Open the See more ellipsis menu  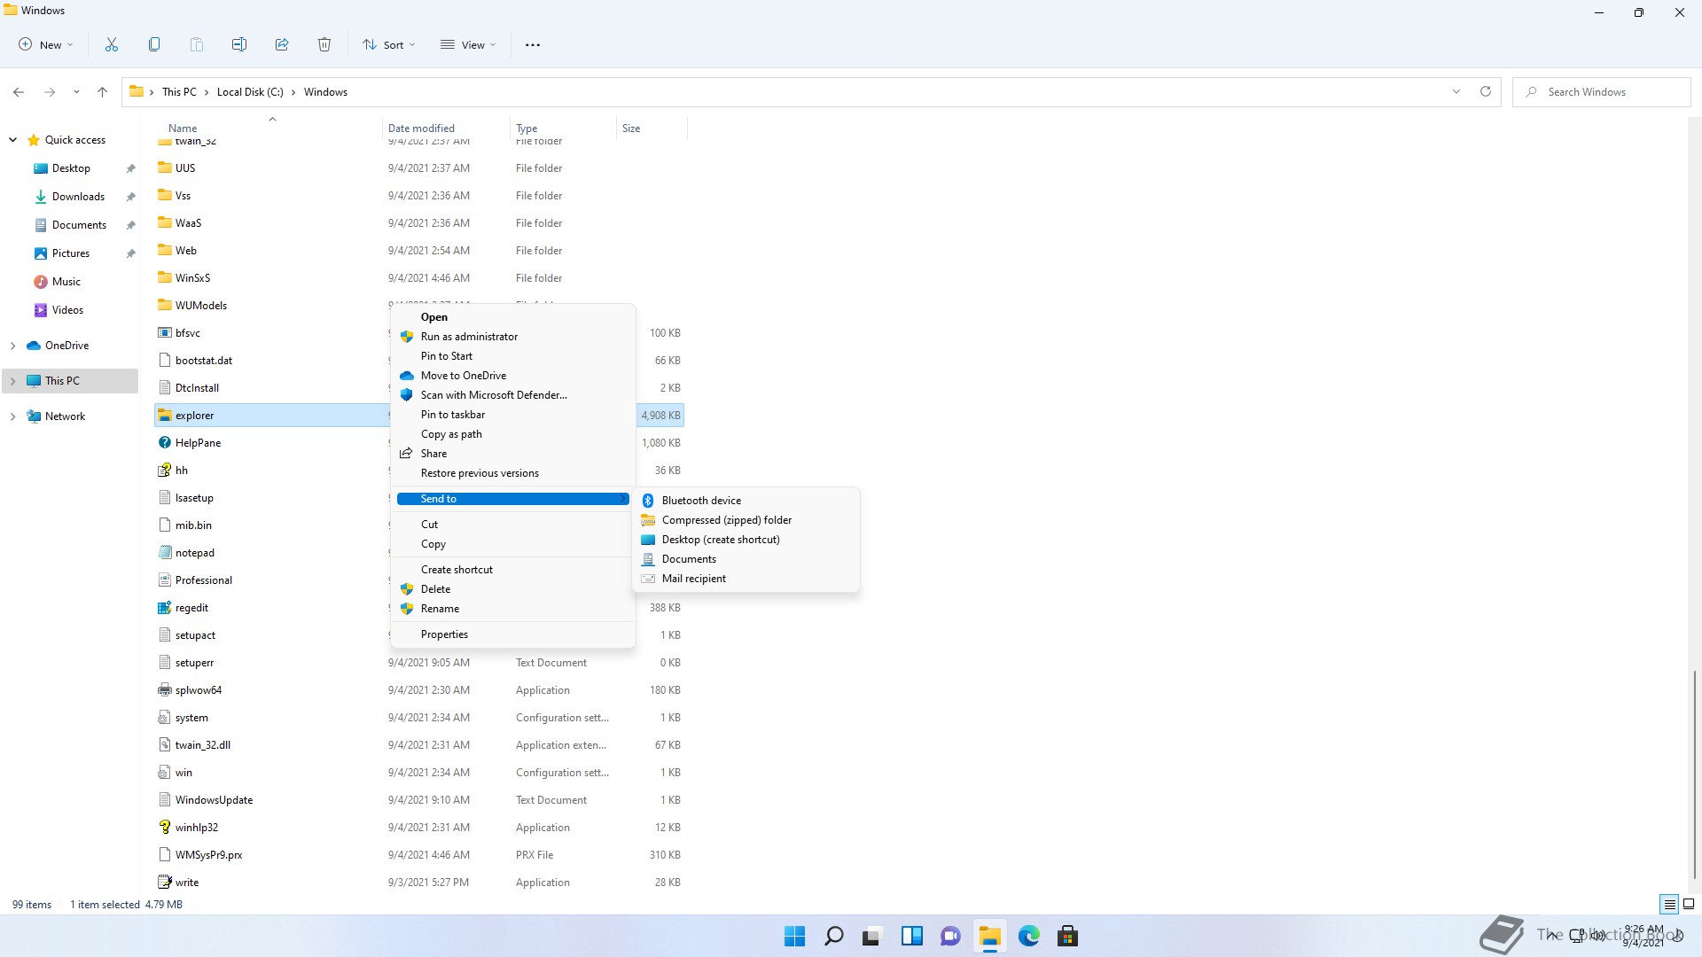point(533,44)
